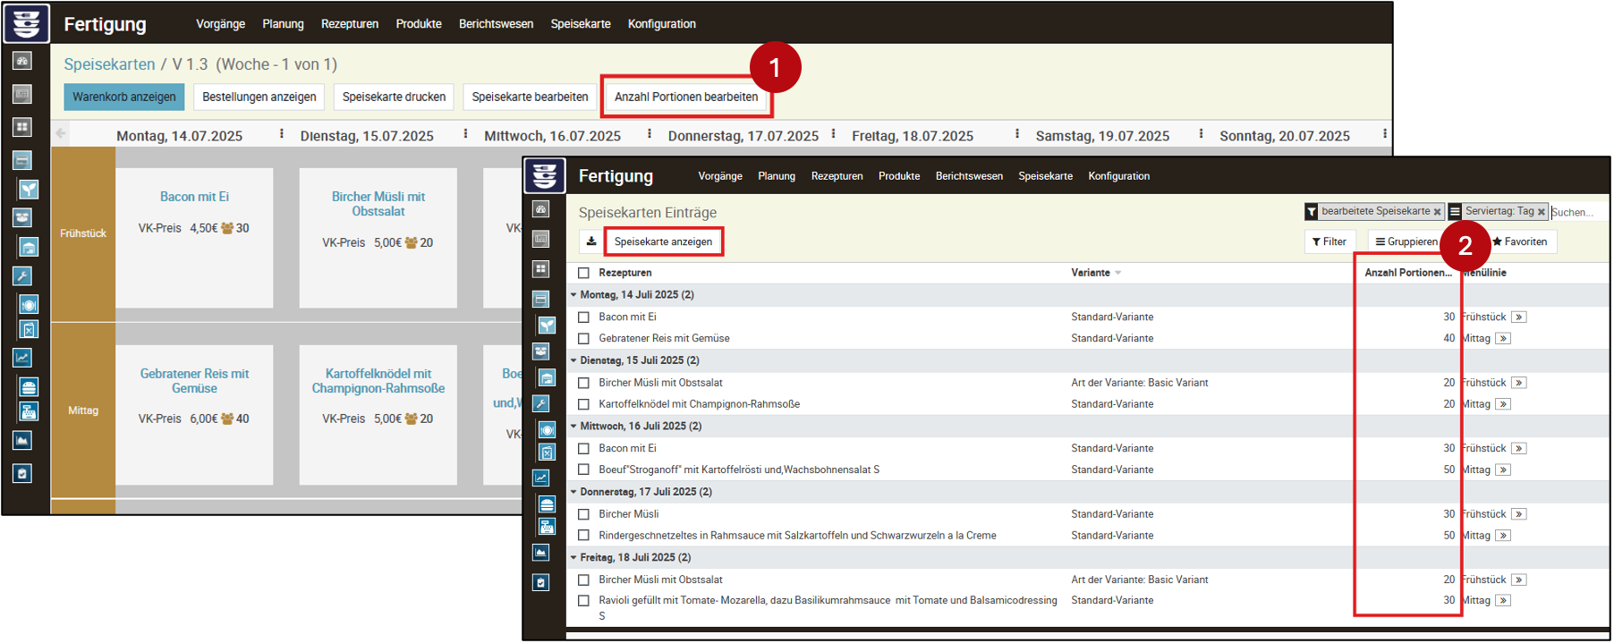Click the Speisekarte anzeigen button
This screenshot has height=643, width=1614.
pos(663,241)
